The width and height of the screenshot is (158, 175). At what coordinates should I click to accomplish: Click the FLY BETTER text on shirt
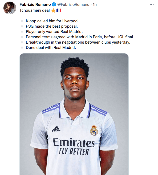tap(74, 151)
